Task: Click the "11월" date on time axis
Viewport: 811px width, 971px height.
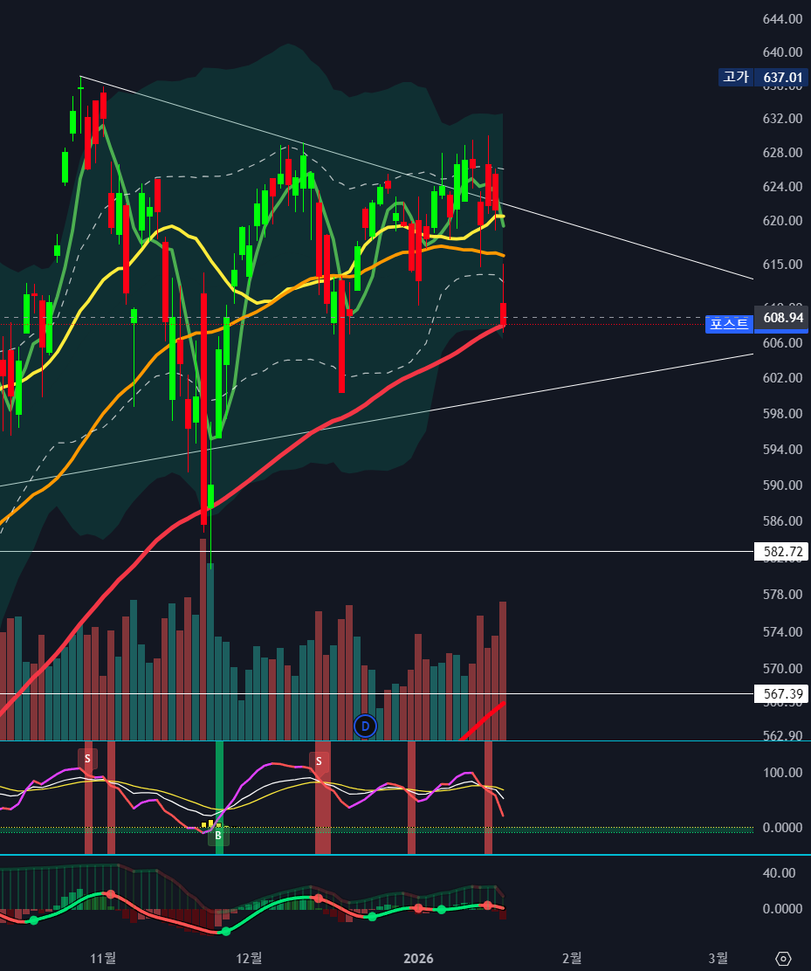Action: (103, 958)
